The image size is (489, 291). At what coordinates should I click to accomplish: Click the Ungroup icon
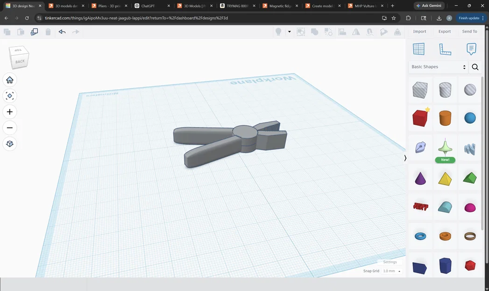328,31
